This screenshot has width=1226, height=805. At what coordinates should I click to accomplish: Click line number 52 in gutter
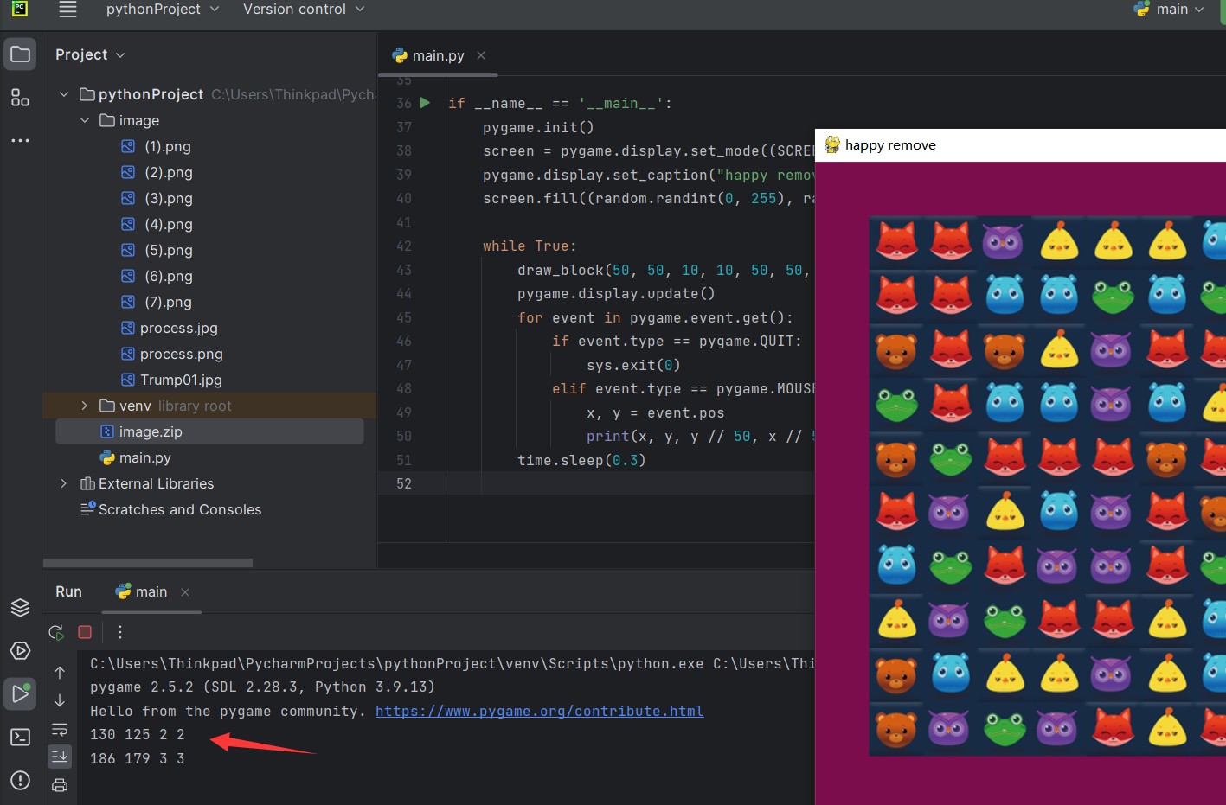(x=404, y=483)
